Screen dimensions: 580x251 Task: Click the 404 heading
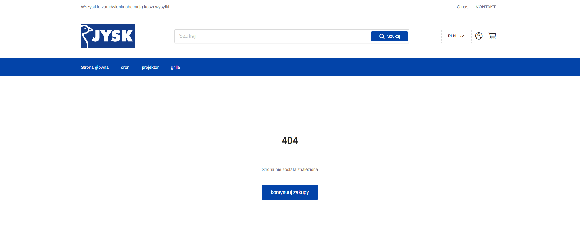(x=290, y=141)
